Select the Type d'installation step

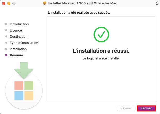click(24, 43)
